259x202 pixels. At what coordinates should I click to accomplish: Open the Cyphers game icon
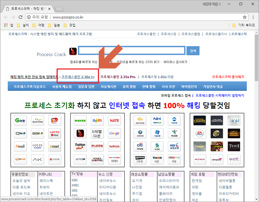click(x=217, y=146)
